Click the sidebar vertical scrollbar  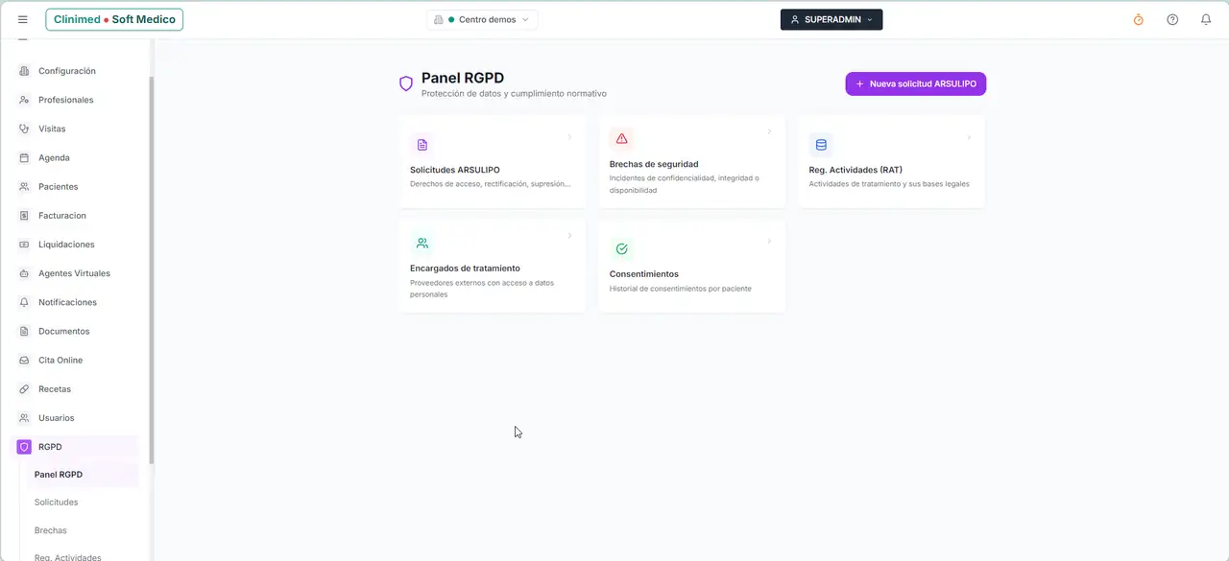152,269
